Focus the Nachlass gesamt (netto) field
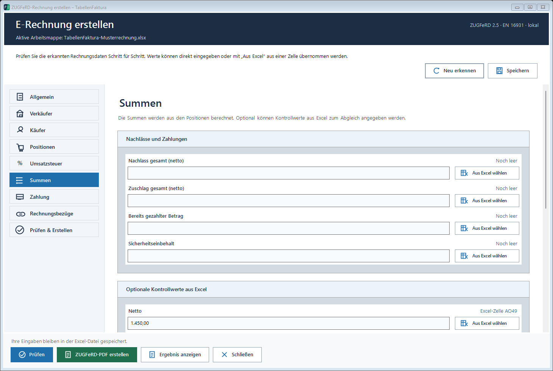Viewport: 553px width, 371px height. 289,173
